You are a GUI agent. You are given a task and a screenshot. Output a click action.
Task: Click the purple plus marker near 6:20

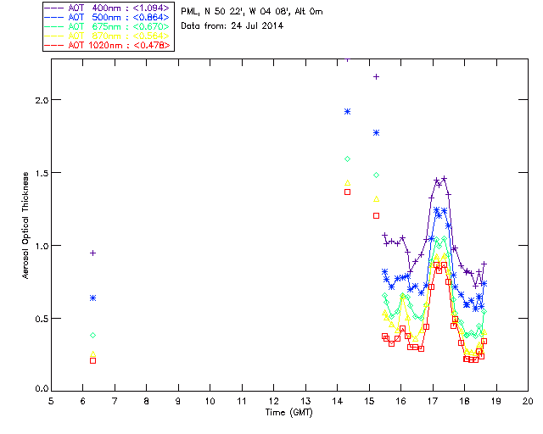click(x=92, y=253)
